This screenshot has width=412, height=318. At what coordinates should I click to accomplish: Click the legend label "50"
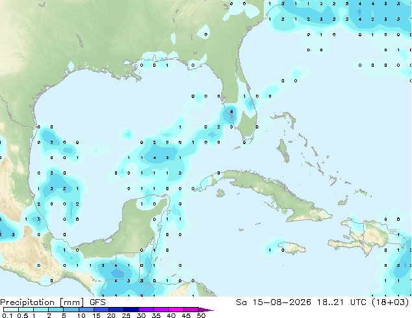[201, 315]
